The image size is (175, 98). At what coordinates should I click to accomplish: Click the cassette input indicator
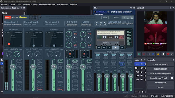121,37
